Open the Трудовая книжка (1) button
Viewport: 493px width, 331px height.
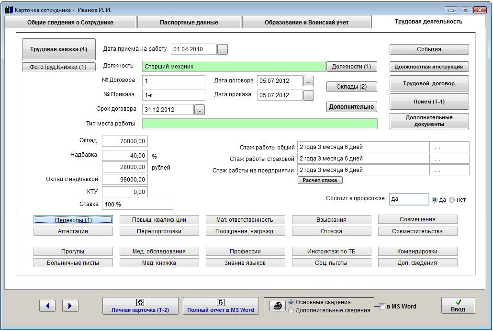click(x=59, y=49)
